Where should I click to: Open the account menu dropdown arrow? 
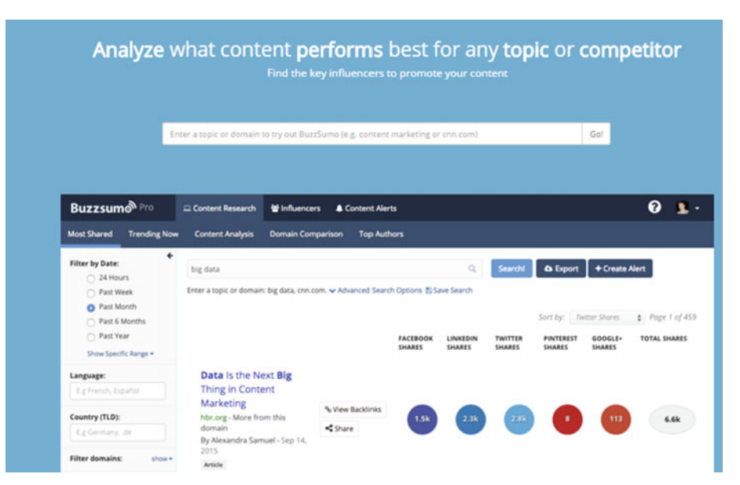(697, 208)
